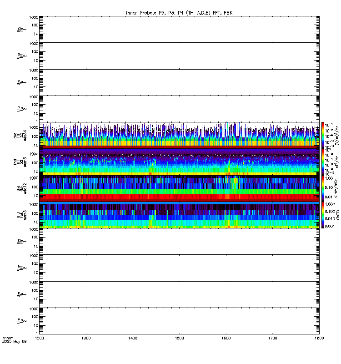This screenshot has width=341, height=364.
Task: Click the red band in thd fbk edc12 panel
Action: click(x=179, y=197)
